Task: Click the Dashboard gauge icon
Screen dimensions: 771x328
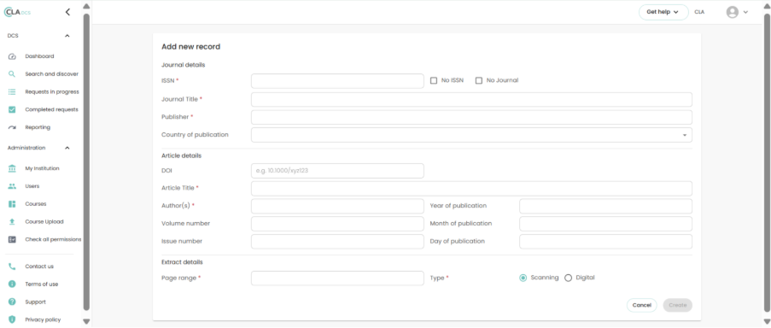Action: [12, 56]
